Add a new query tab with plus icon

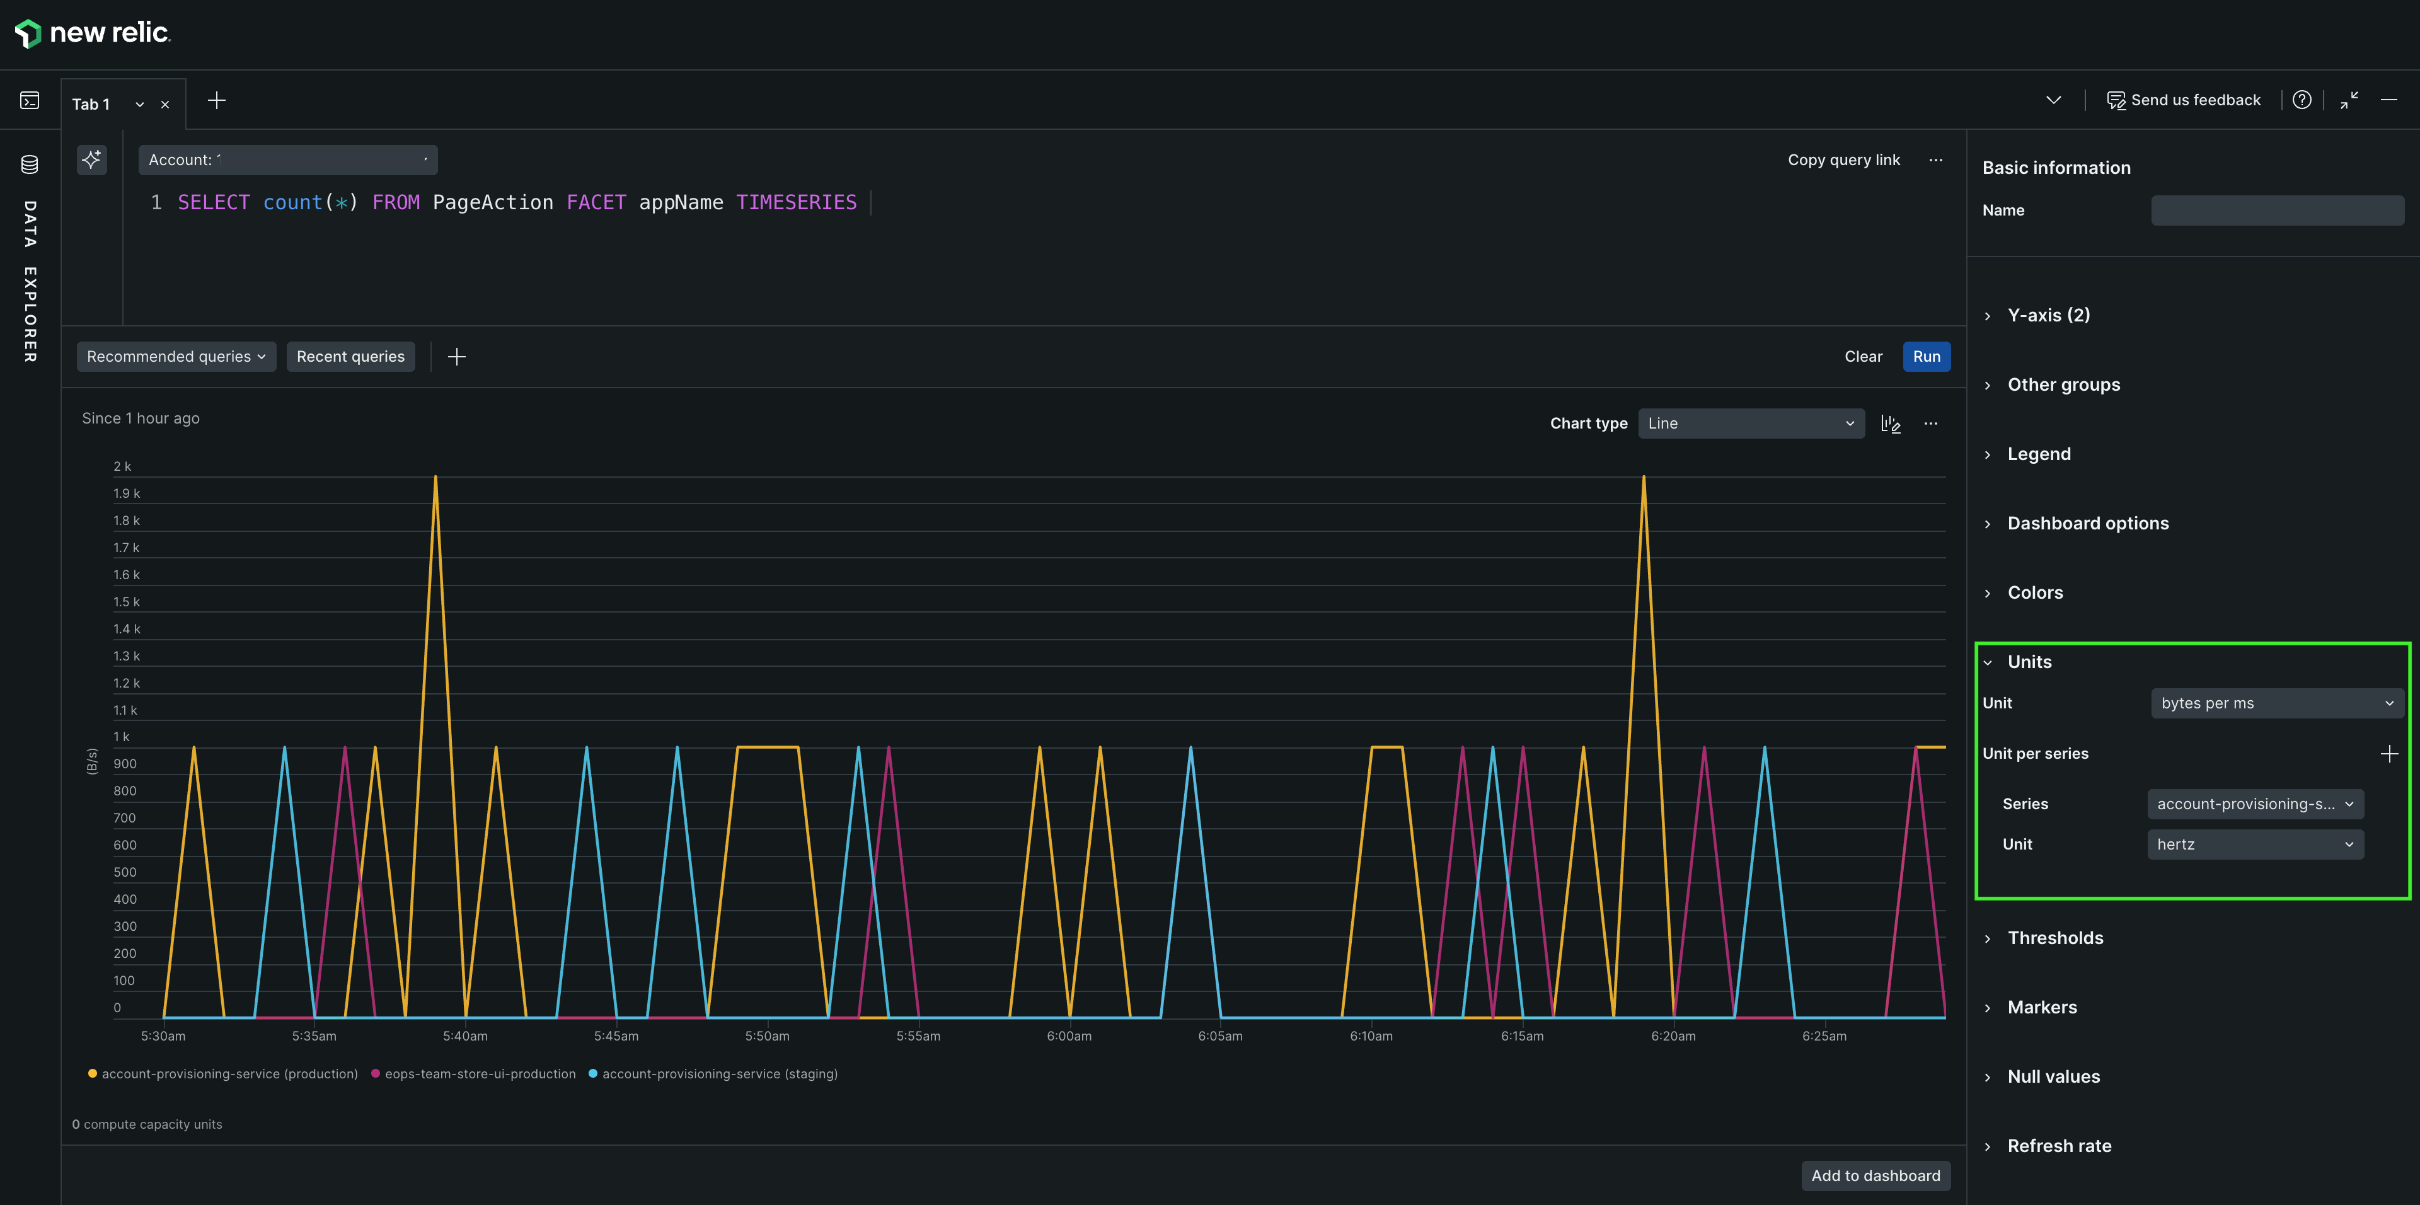216,100
